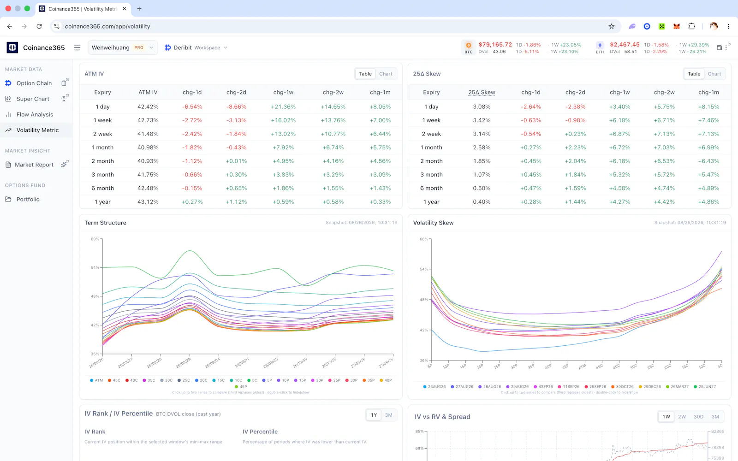Image resolution: width=738 pixels, height=461 pixels.
Task: Click the Super Chart sidebar icon
Action: pyautogui.click(x=8, y=99)
